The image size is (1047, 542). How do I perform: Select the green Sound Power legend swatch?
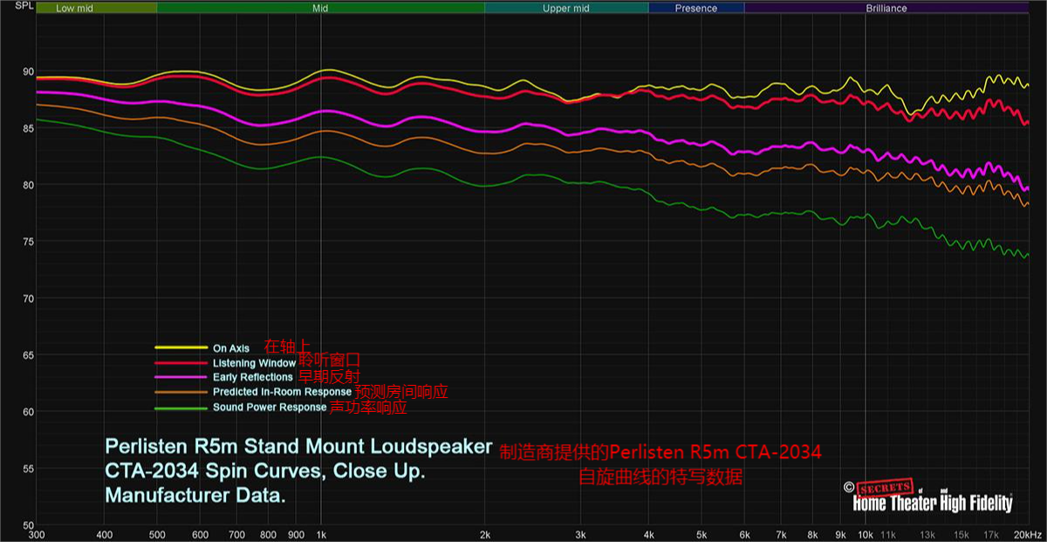[181, 408]
